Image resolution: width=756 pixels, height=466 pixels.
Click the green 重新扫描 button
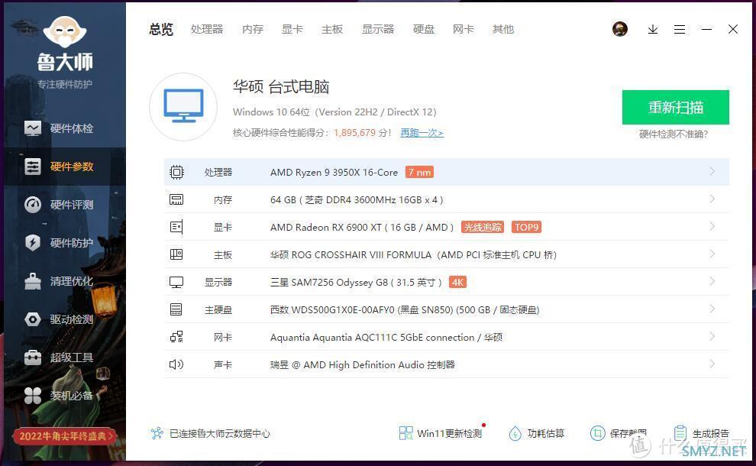(x=676, y=107)
